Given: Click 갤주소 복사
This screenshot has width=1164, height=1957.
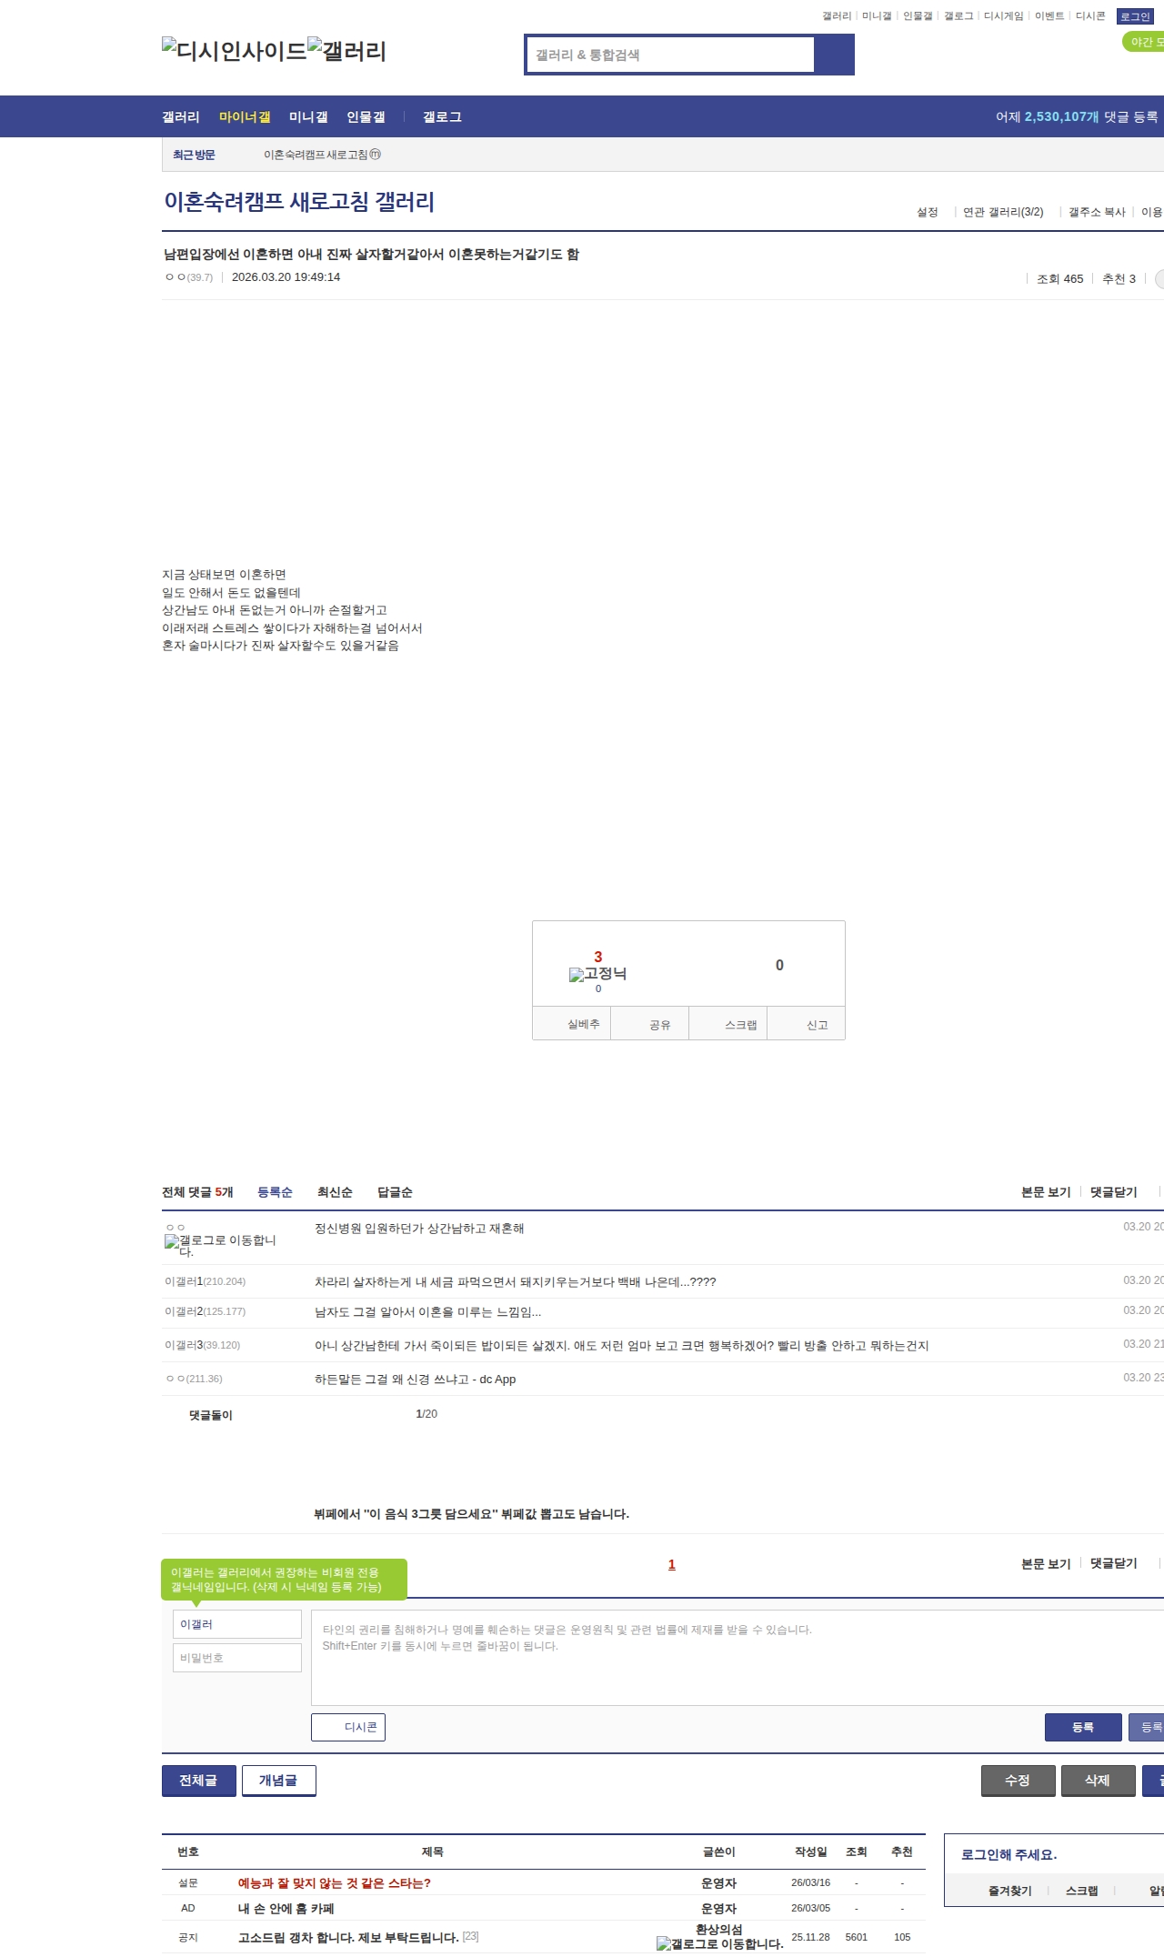Looking at the screenshot, I should (x=1097, y=212).
